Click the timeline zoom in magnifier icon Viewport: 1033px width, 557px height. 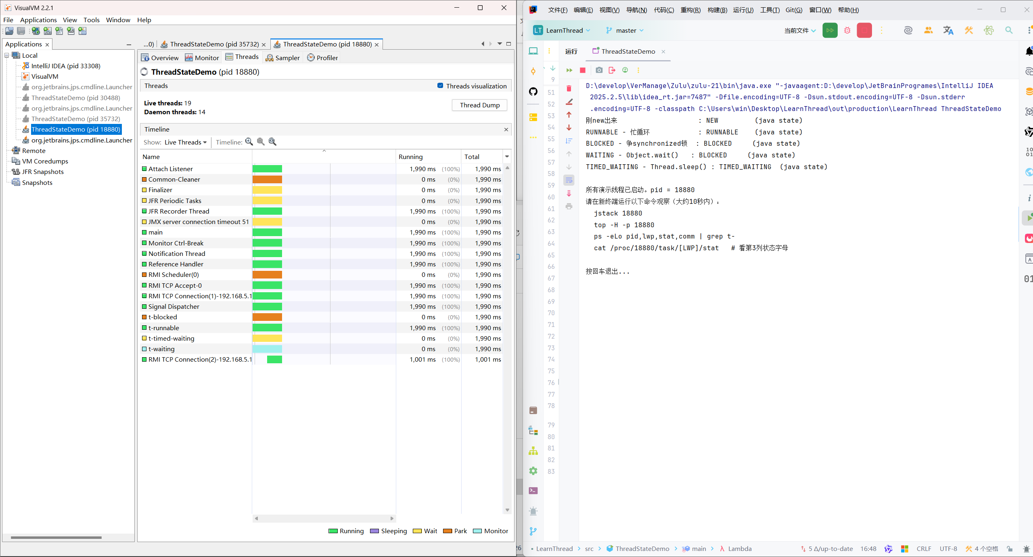[x=249, y=142]
